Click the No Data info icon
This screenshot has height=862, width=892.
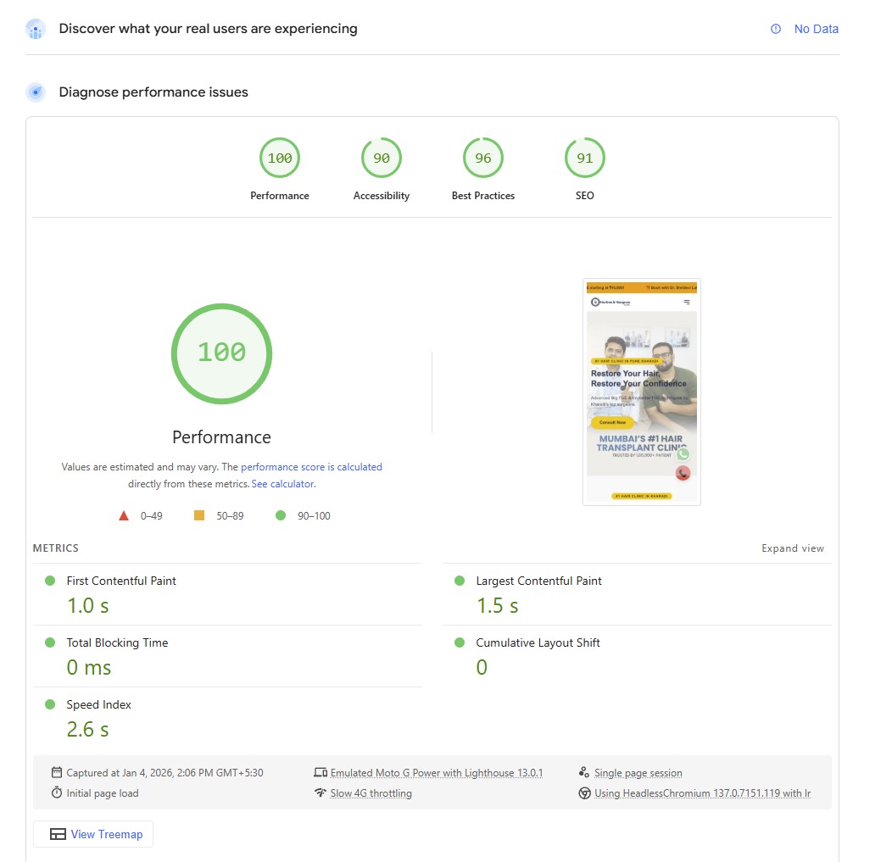(x=775, y=29)
